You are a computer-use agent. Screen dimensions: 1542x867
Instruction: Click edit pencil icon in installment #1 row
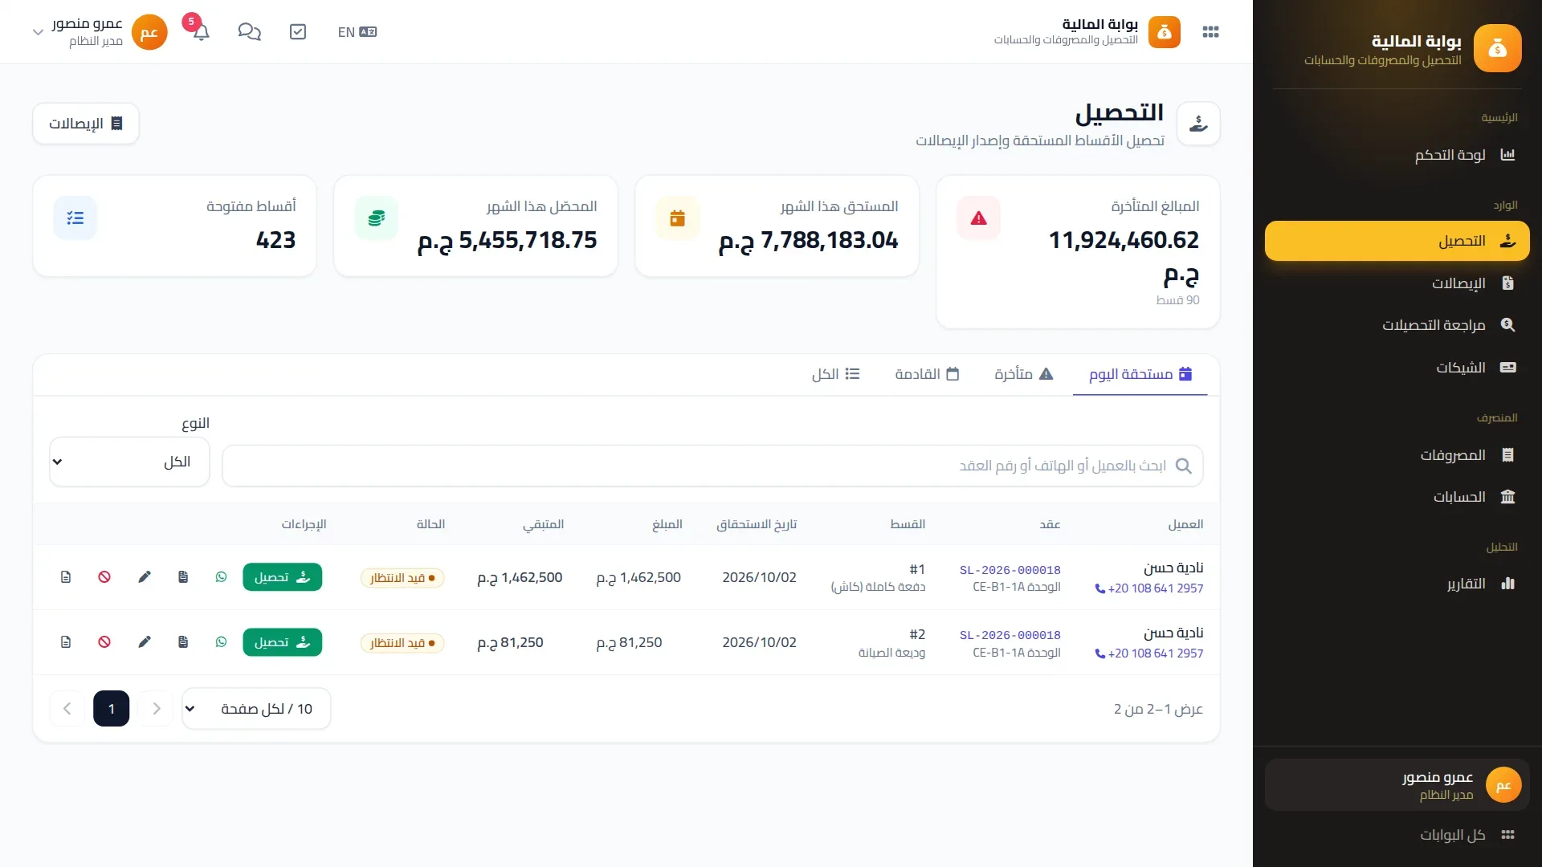click(x=145, y=577)
